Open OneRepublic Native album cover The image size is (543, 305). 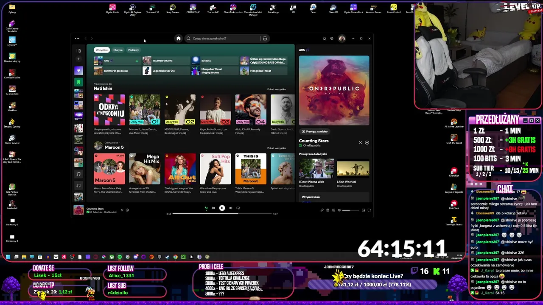(x=334, y=91)
